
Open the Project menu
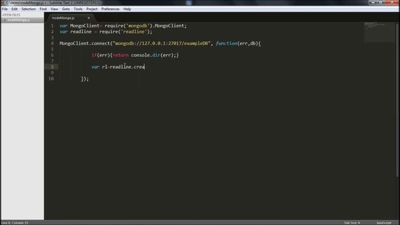[x=92, y=9]
